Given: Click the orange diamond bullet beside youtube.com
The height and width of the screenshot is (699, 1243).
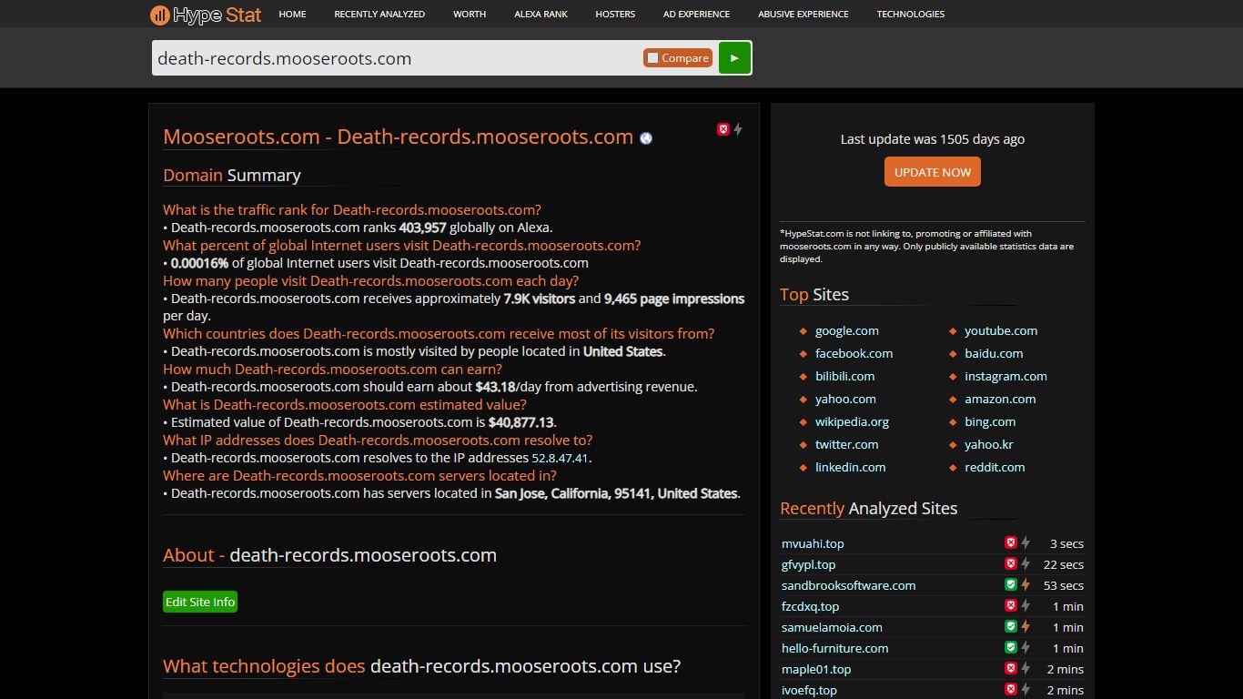Looking at the screenshot, I should tap(953, 331).
